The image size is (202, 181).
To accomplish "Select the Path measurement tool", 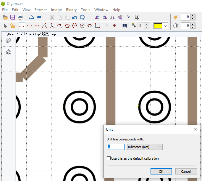I will pos(59,26).
